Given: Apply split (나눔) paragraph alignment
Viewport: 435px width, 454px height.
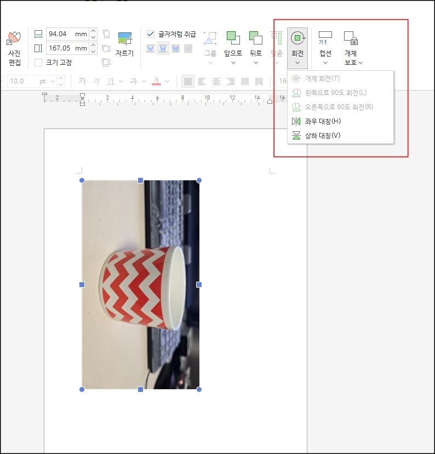Looking at the screenshot, I should [259, 81].
